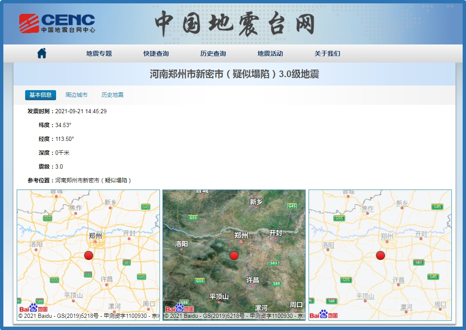This screenshot has width=466, height=330.
Task: Open the 关于我们 page link
Action: pos(327,54)
